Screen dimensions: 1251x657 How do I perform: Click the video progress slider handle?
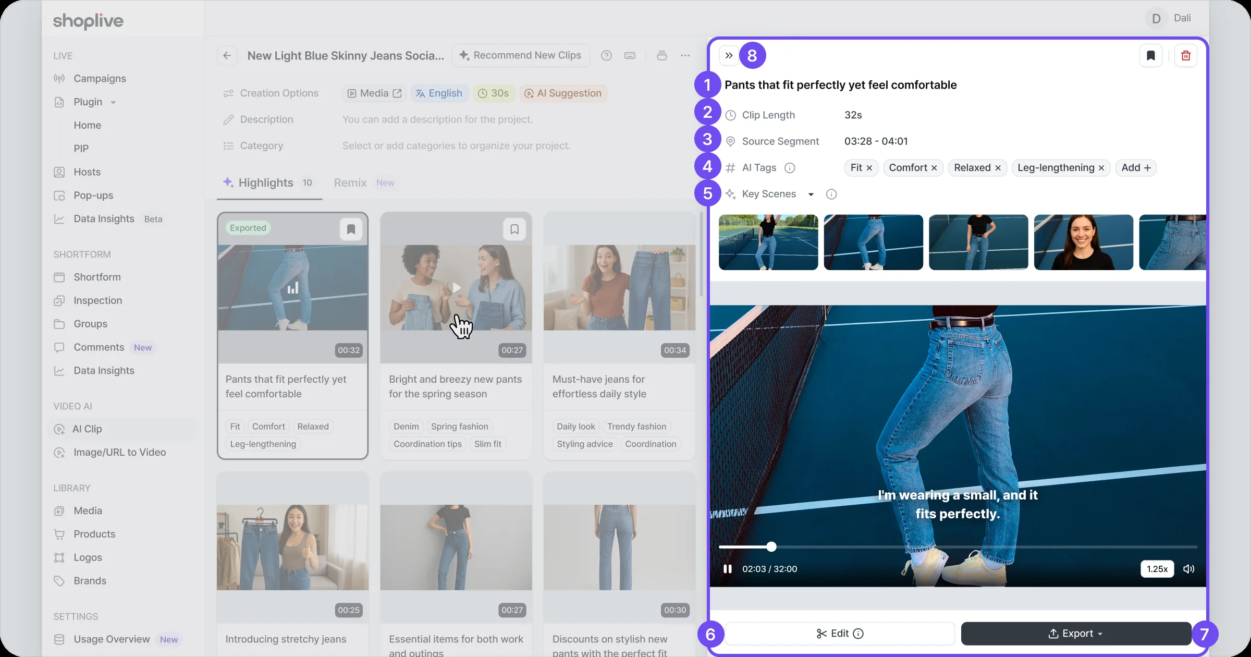click(x=771, y=547)
